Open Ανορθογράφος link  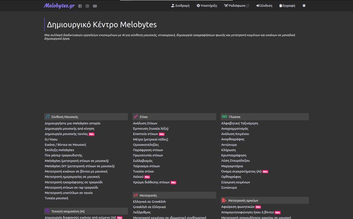233,139
